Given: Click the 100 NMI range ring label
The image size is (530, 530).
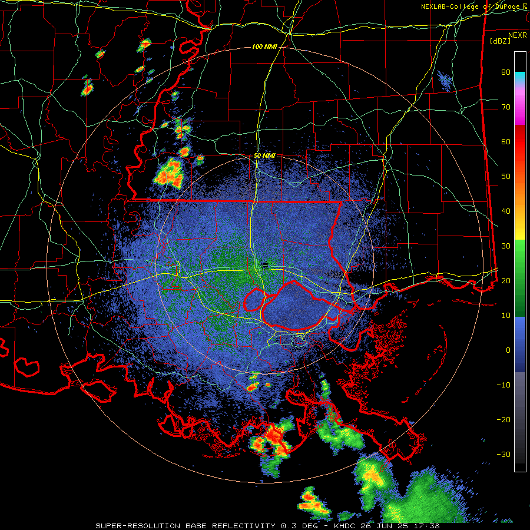Looking at the screenshot, I should (264, 47).
